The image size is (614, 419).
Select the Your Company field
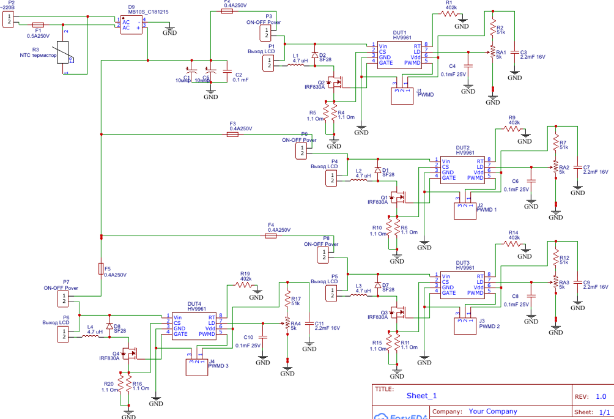pos(492,412)
